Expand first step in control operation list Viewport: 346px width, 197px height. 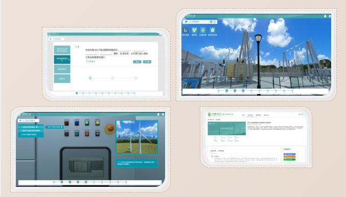coord(31,127)
